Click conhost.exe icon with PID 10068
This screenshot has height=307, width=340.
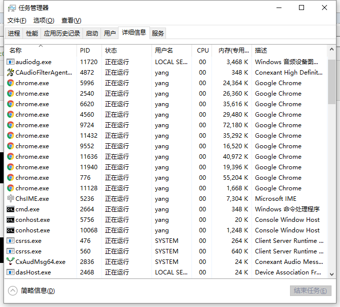pyautogui.click(x=10, y=230)
